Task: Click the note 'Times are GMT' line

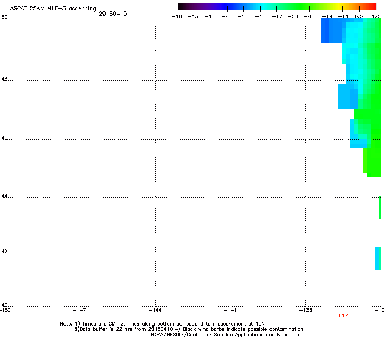Action: pos(162,324)
